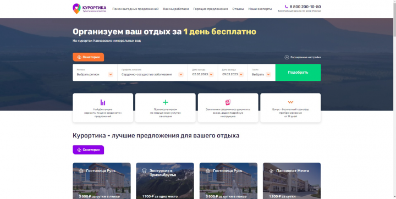Click heading 'Курортика - лучшие предложения'

tap(156, 136)
